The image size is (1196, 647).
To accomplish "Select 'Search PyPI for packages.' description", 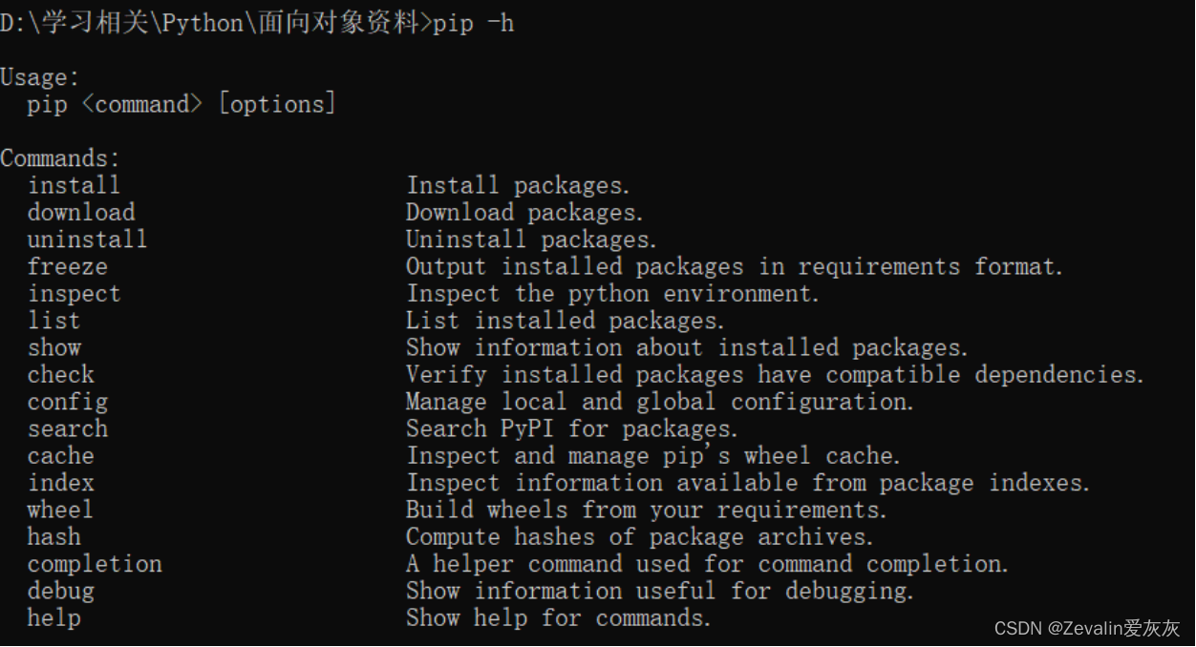I will [572, 428].
